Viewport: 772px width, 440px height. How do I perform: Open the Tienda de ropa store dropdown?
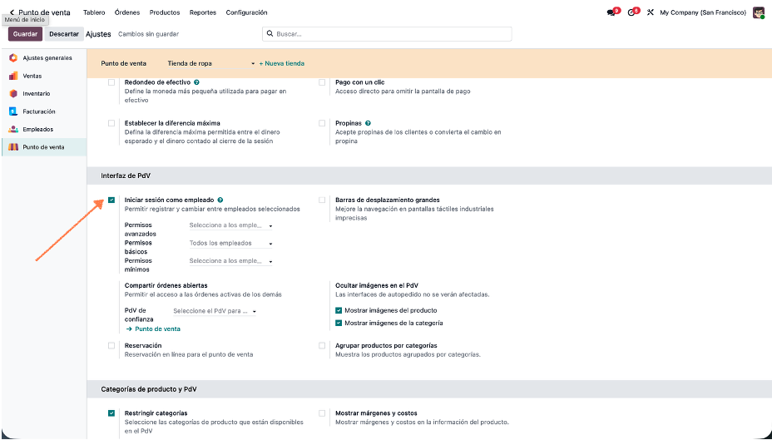pos(210,63)
